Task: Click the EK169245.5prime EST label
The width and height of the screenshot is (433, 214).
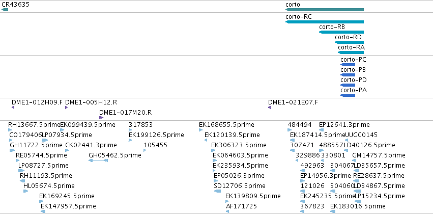Action: tap(67, 196)
